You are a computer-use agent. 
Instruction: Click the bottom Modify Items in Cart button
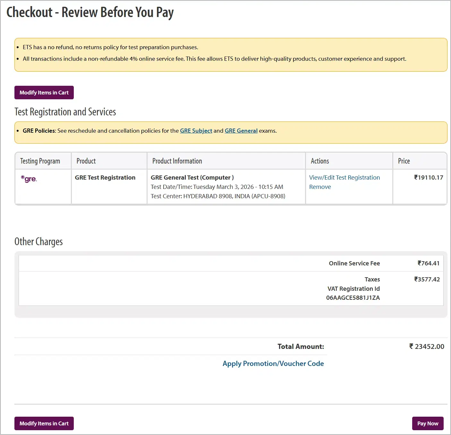pos(44,423)
